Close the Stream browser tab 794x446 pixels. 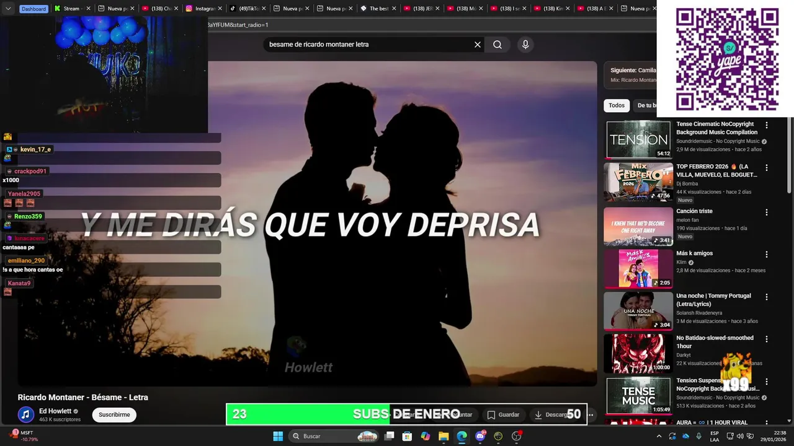pyautogui.click(x=88, y=9)
